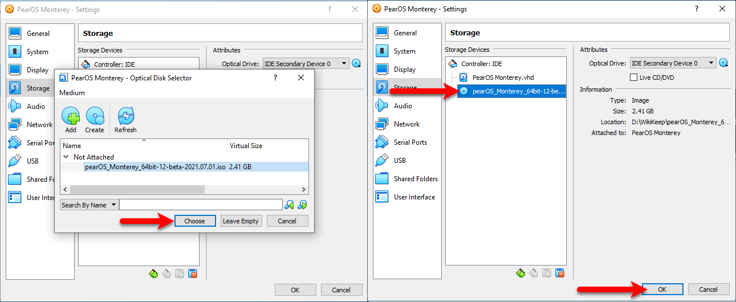Click the disc chooser icon next to Optical Drive in right window
Image resolution: width=736 pixels, height=302 pixels.
[x=724, y=63]
